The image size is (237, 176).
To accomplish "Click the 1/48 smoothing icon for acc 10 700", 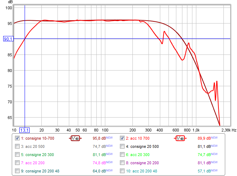I will [x=180, y=138].
